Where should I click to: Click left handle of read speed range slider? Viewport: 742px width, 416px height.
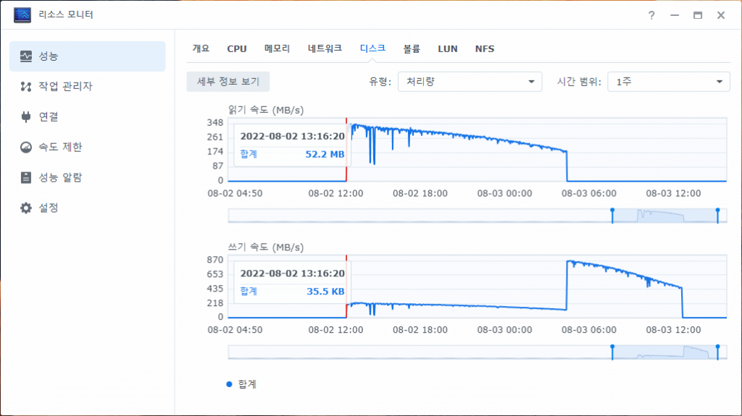coord(612,216)
